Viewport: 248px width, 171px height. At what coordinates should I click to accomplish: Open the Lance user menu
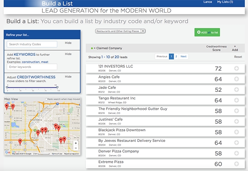coord(208,2)
